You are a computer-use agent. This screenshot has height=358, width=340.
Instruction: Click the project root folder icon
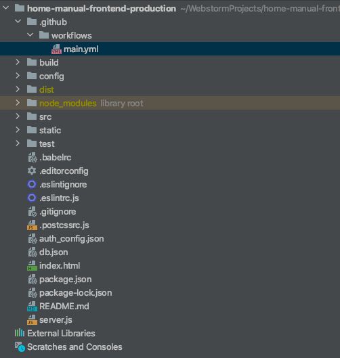[20, 8]
